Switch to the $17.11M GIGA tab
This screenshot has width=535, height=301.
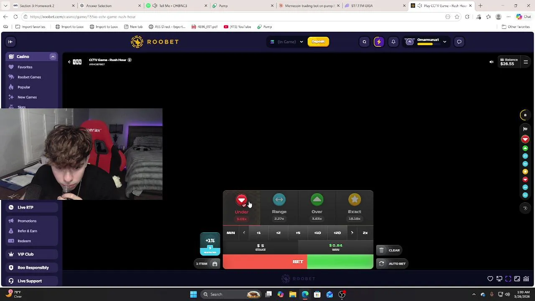tap(374, 6)
